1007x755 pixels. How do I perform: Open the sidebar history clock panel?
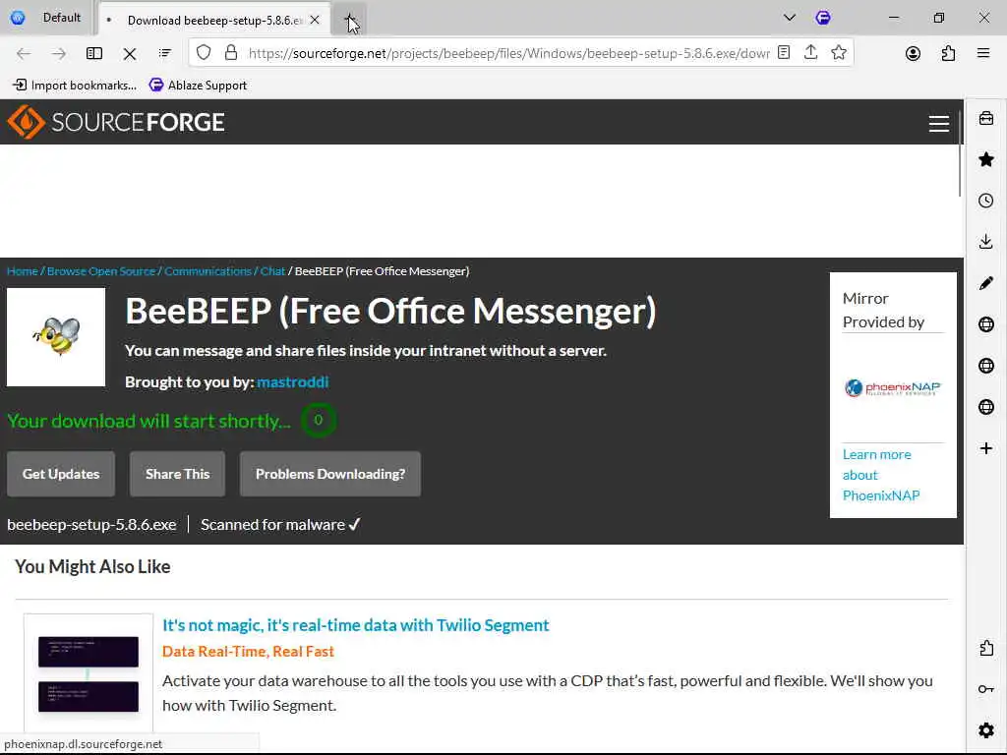(x=985, y=201)
